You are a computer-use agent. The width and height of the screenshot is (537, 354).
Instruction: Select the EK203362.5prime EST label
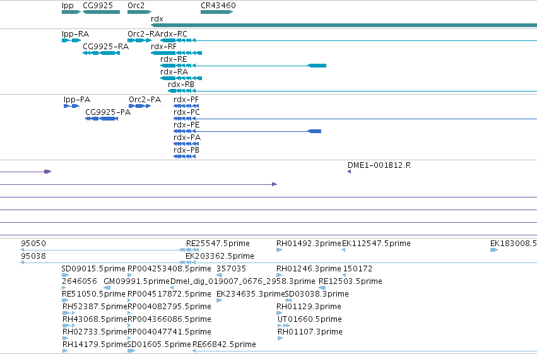tap(220, 256)
